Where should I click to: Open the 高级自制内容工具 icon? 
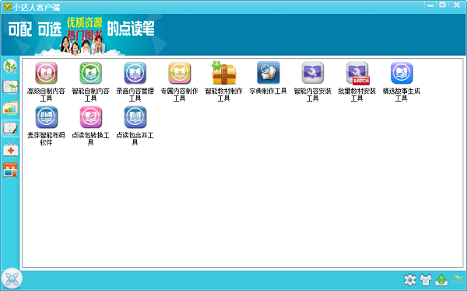(46, 73)
